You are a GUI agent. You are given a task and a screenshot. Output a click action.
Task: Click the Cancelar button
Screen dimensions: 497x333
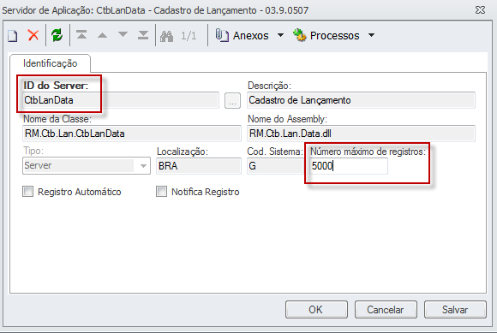386,309
